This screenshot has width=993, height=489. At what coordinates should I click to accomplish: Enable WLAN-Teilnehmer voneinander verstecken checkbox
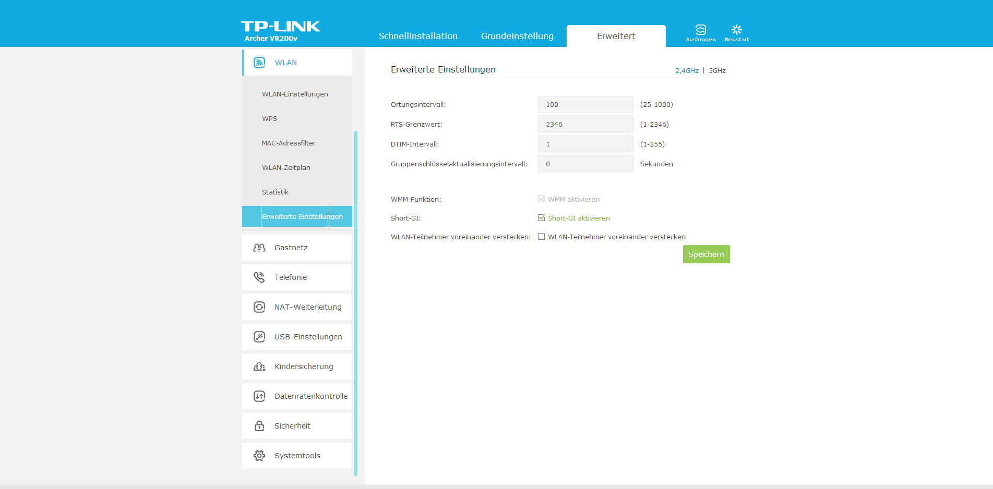(x=542, y=237)
